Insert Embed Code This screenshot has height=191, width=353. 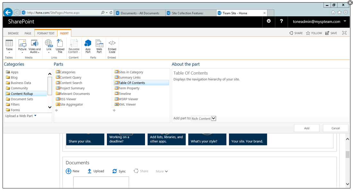(x=112, y=46)
